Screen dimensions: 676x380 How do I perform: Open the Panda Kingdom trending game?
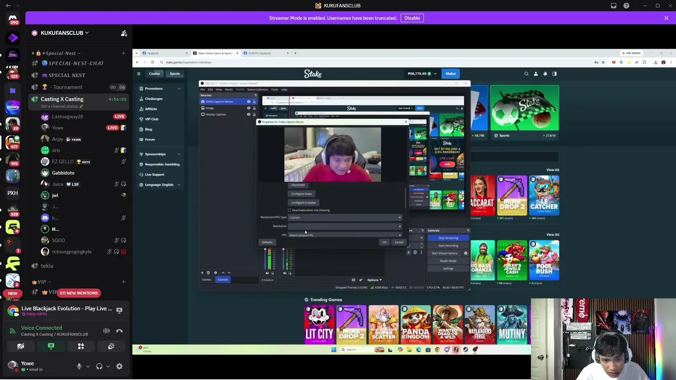click(416, 324)
